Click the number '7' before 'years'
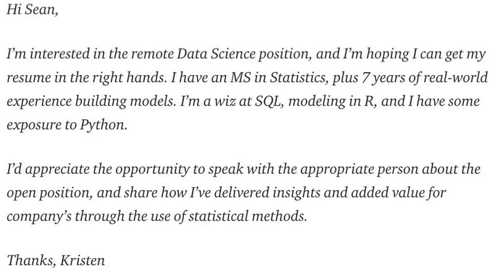The image size is (494, 270). coord(366,78)
